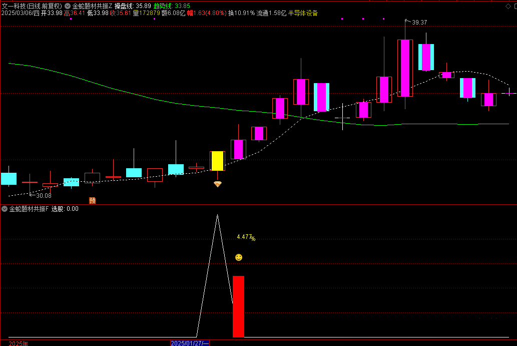
Task: Click the white peak of indicator line
Action: point(217,215)
